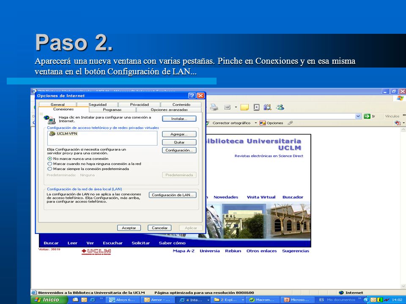Viewport: 406px width, 304px height.
Task: Select 'Marcar siempre la conexión predeterminada' radio
Action: pos(50,169)
